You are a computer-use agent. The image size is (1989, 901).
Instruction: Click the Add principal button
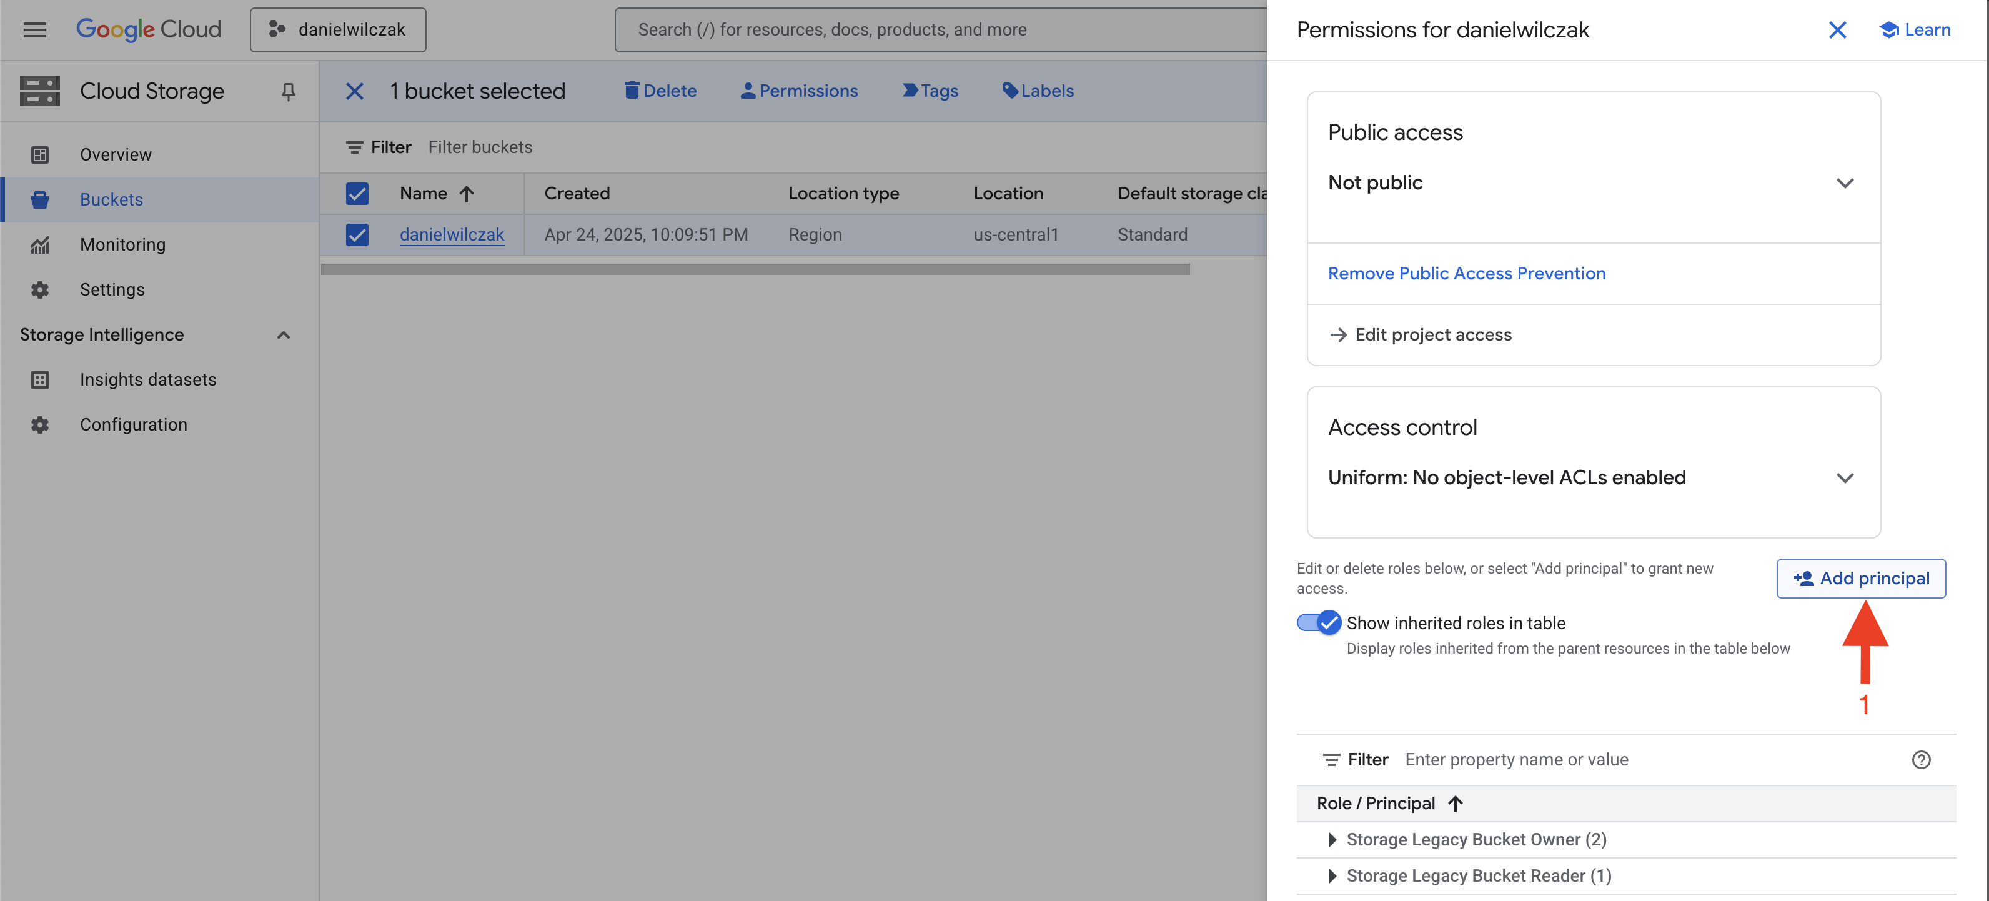[1861, 577]
